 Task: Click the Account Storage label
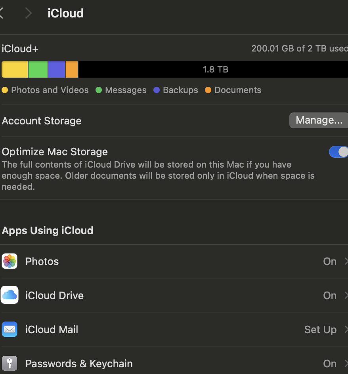(x=42, y=121)
